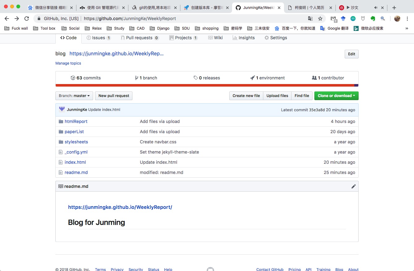Switch to the 柯俊明 | 个人简历 browser tab
414x271 pixels.
click(x=310, y=8)
